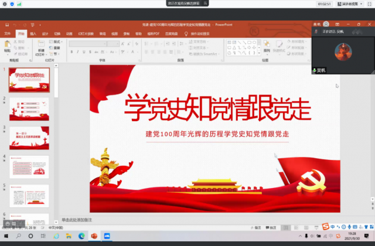375x246 pixels.
Task: Open Microsoft Edge from the taskbar
Action: coord(81,235)
